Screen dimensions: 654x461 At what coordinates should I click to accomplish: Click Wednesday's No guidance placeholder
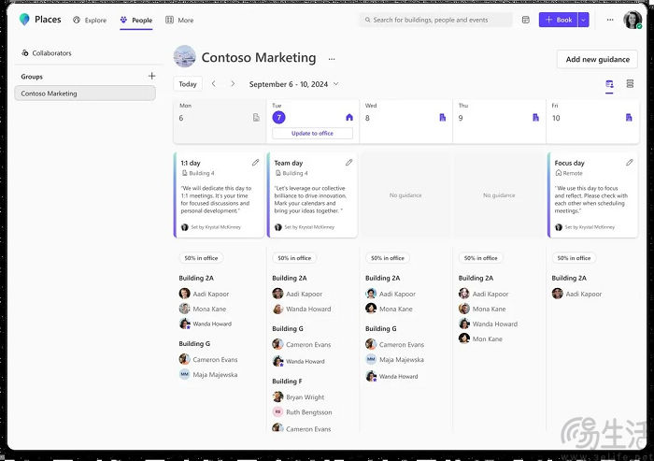coord(405,195)
